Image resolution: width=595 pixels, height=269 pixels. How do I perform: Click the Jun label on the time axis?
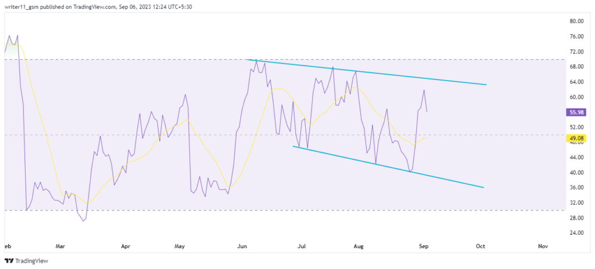(x=242, y=246)
